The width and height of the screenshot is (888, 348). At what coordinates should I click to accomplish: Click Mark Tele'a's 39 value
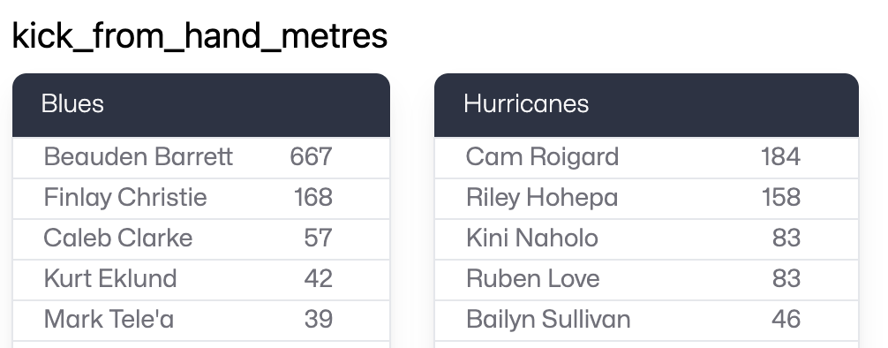pos(319,320)
